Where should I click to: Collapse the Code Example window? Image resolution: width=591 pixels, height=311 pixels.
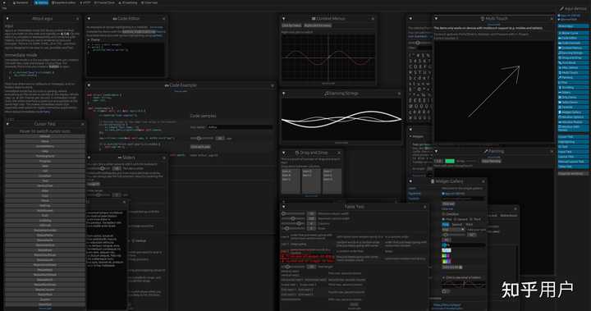pos(89,85)
